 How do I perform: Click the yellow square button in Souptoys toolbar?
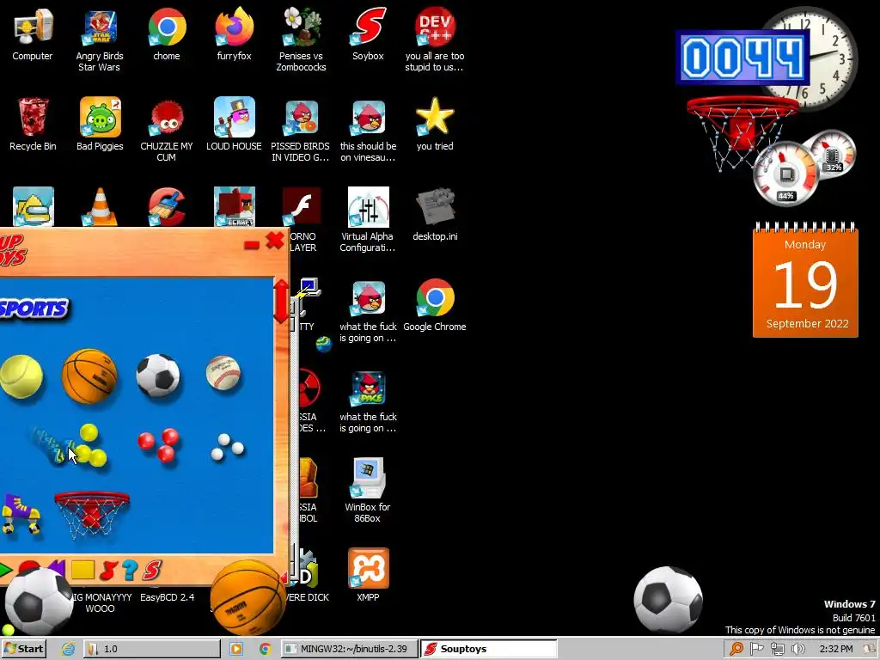(82, 571)
